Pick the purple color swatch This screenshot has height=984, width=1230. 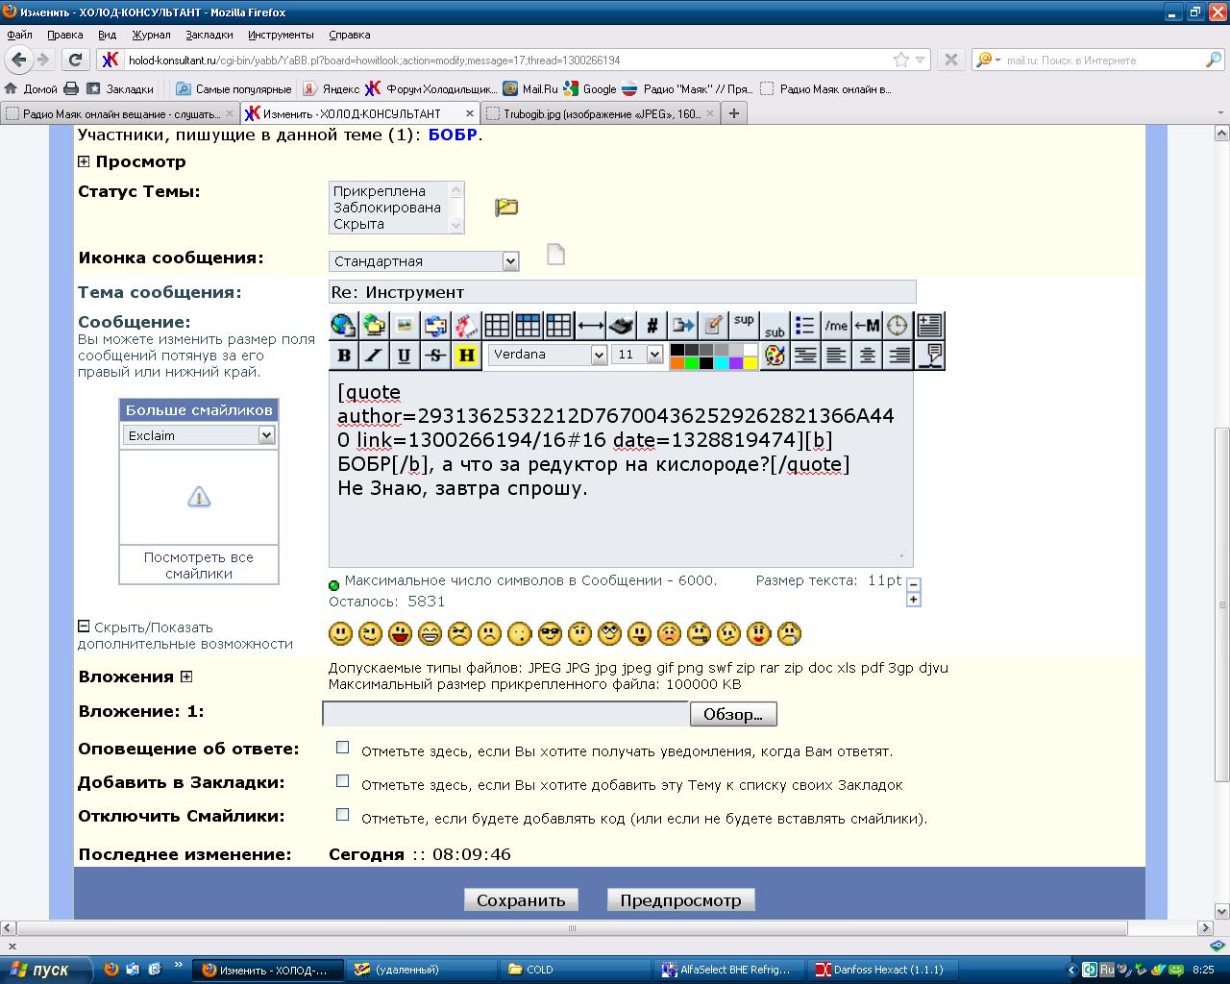pyautogui.click(x=735, y=362)
